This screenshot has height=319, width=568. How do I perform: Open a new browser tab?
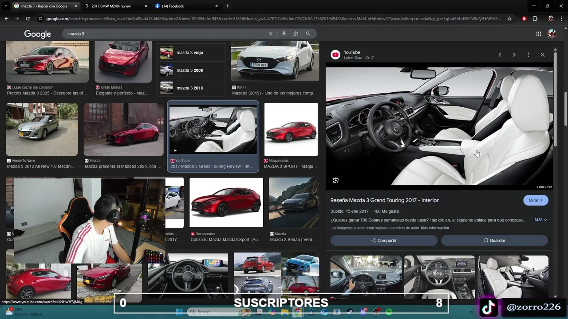[227, 6]
